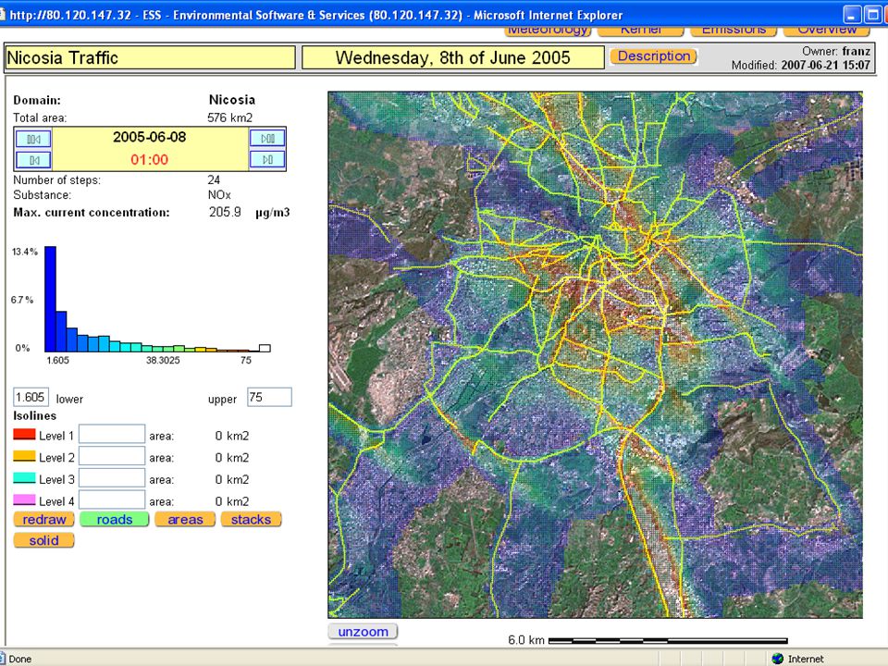This screenshot has height=666, width=888.
Task: Click the solid display button
Action: point(43,540)
